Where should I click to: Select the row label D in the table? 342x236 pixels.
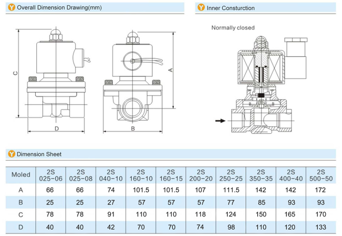click(21, 228)
